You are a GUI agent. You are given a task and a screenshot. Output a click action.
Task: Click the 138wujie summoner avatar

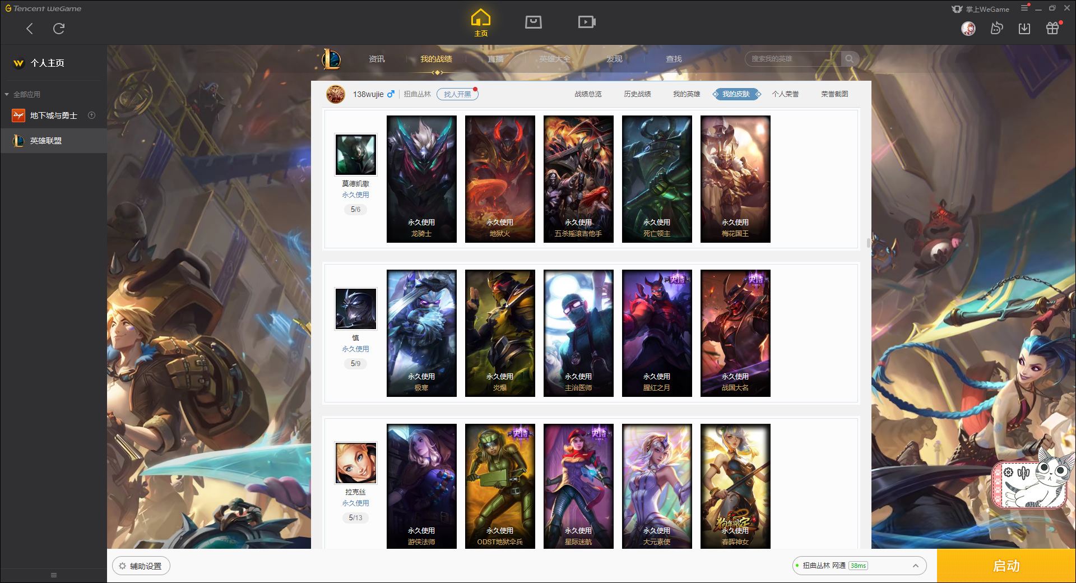(336, 94)
